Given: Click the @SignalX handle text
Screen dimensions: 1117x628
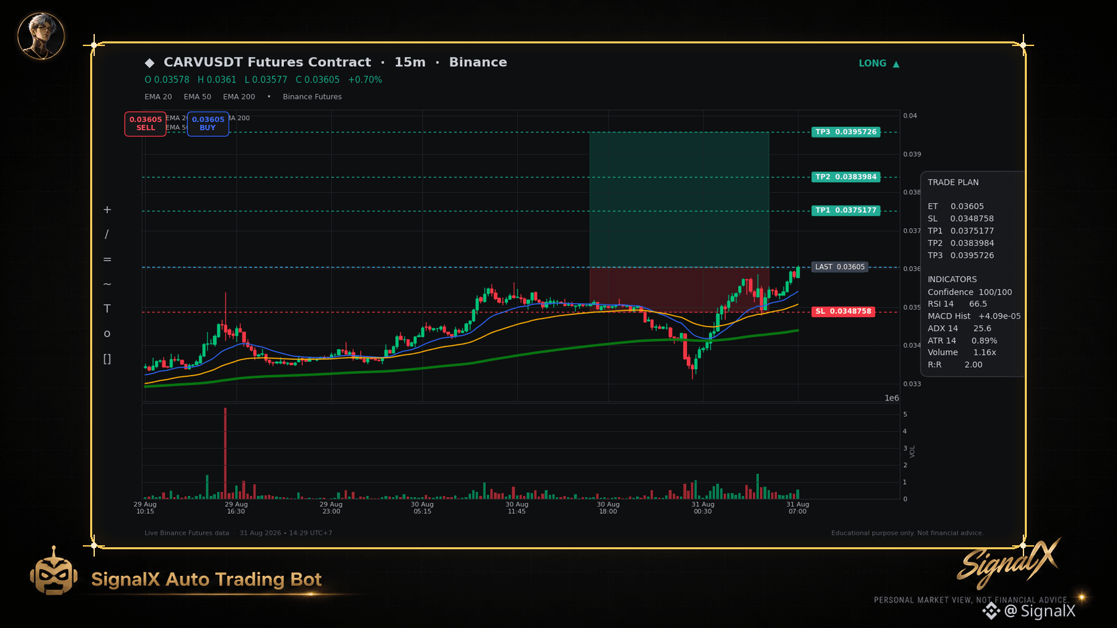Looking at the screenshot, I should (1040, 611).
